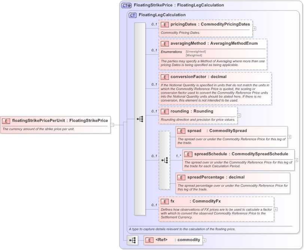Click the E icon of floatingStrikePricePerUnit

(x=6, y=121)
